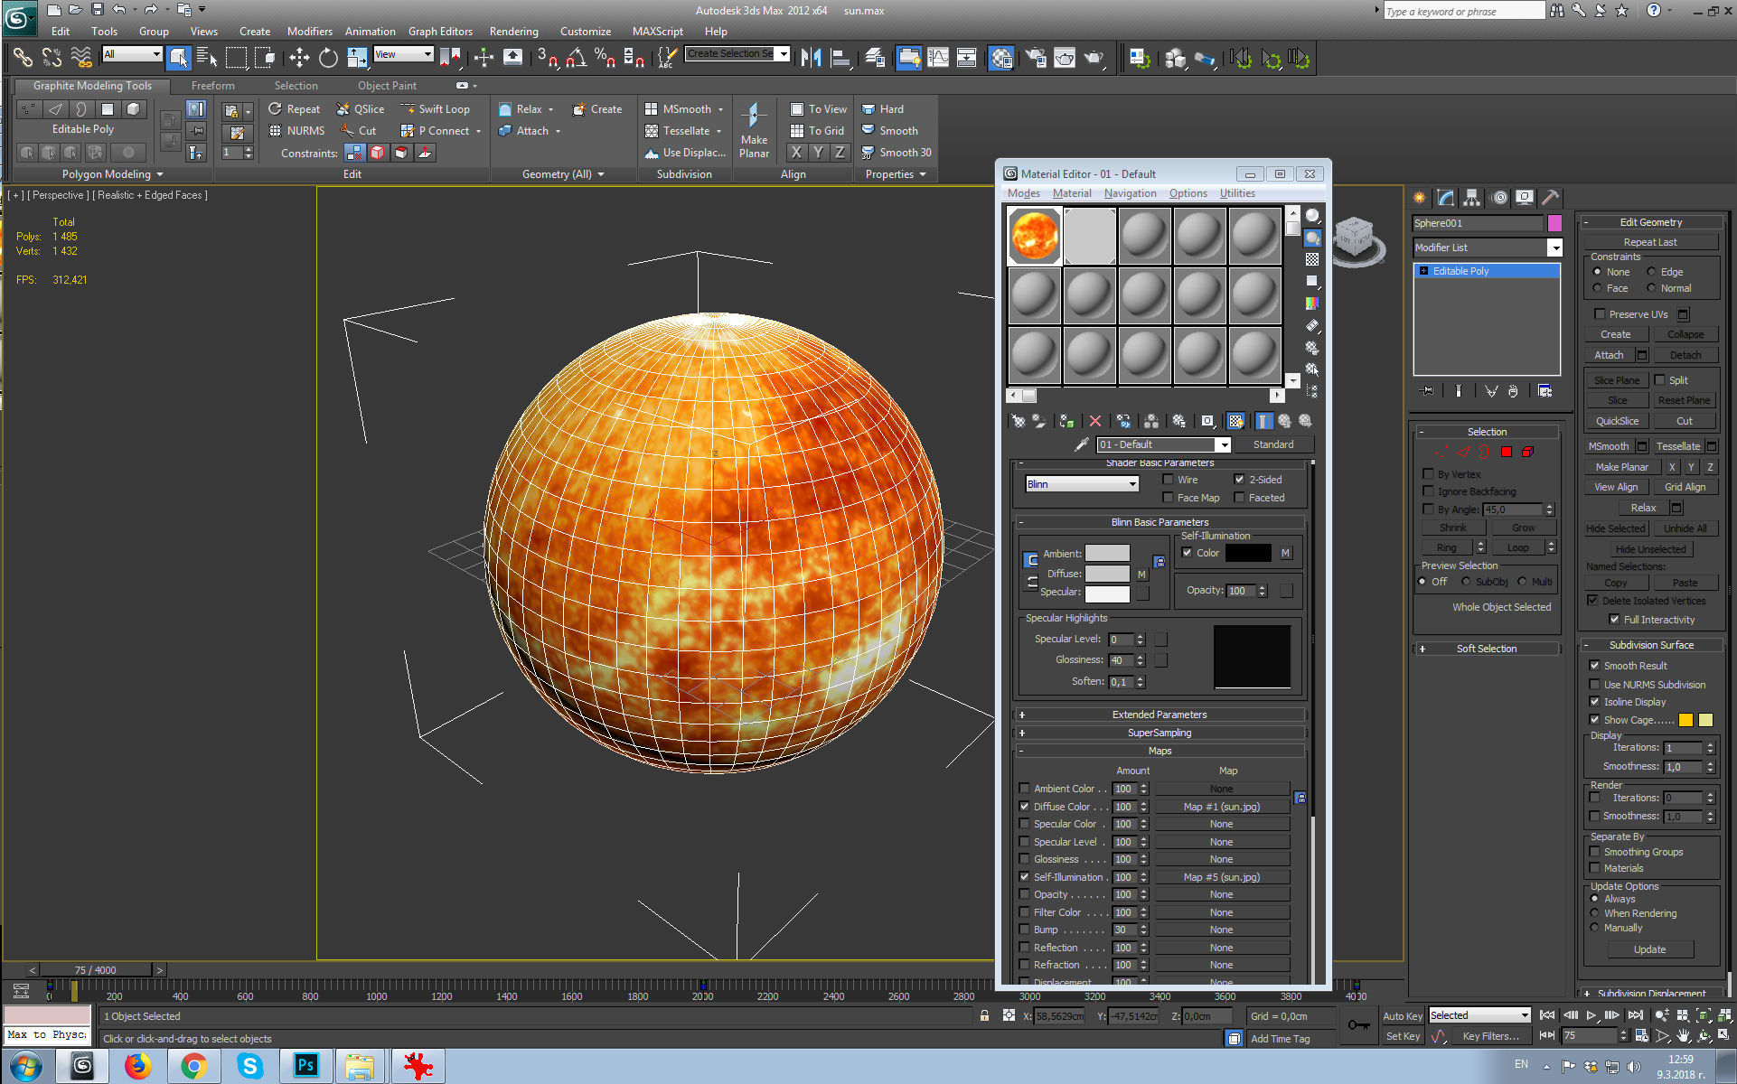The image size is (1737, 1084).
Task: Enable the Face Map checkbox
Action: coord(1168,498)
